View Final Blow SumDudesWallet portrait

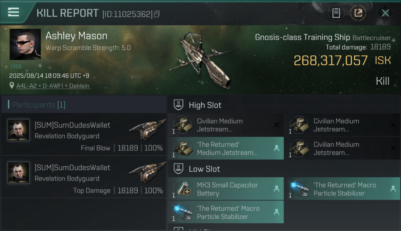coord(19,130)
